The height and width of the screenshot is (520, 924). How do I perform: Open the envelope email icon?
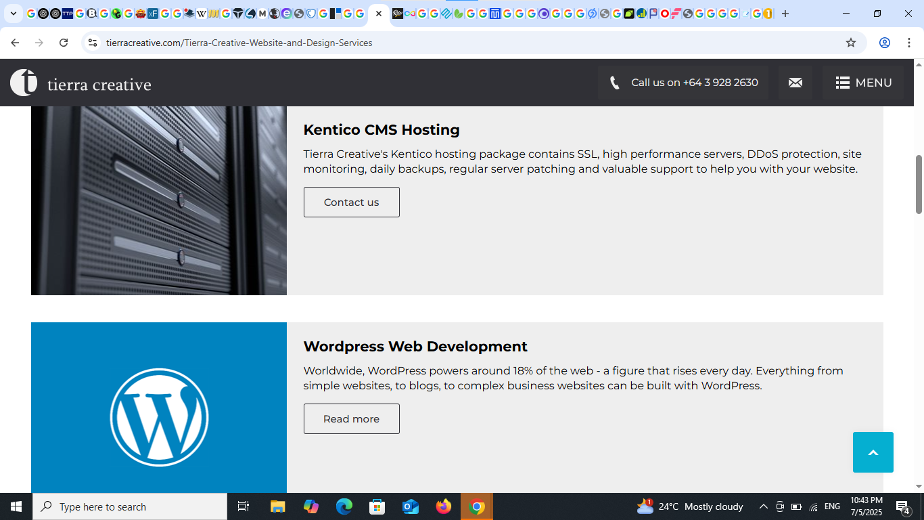795,83
